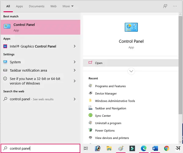The height and width of the screenshot is (153, 183).
Task: Open Programs and Features recent item
Action: pyautogui.click(x=110, y=86)
